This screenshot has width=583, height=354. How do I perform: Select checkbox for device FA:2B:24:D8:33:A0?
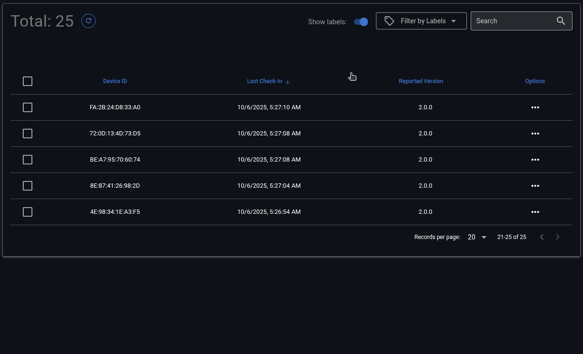pos(28,107)
